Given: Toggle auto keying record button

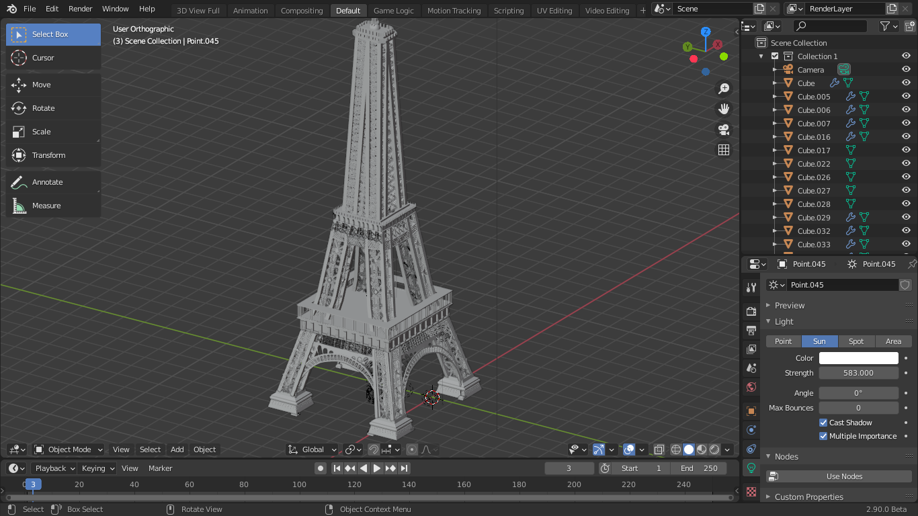Looking at the screenshot, I should pos(321,468).
